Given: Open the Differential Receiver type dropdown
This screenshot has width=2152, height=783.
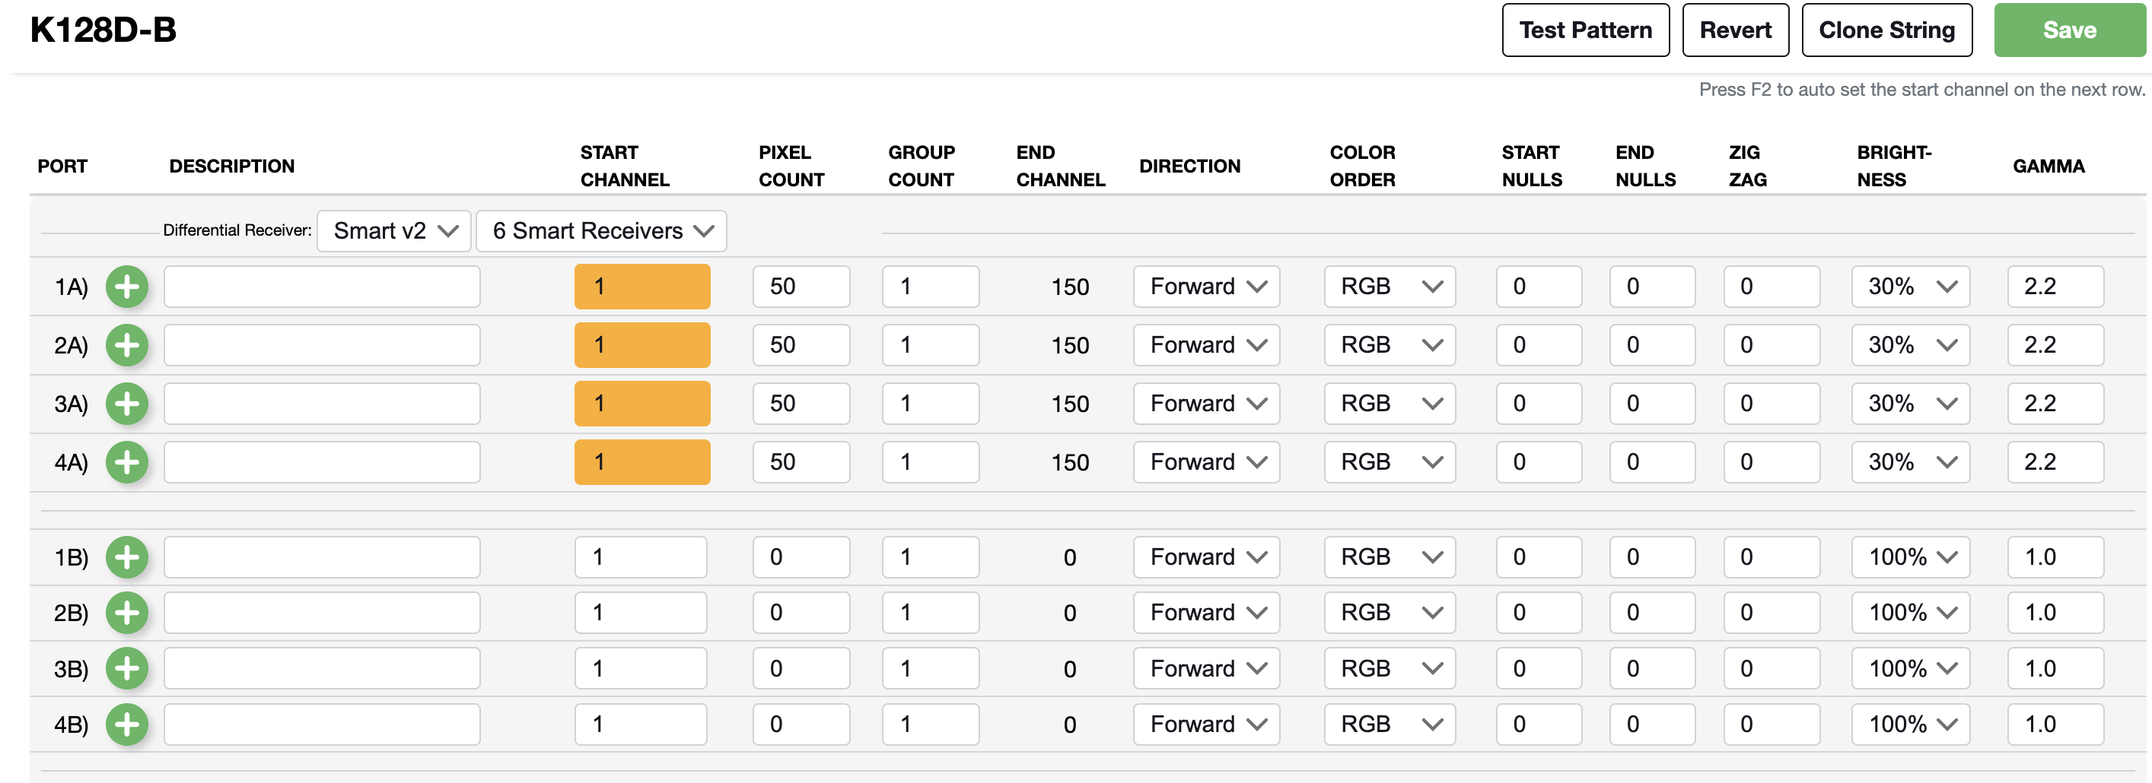Looking at the screenshot, I should click(393, 230).
